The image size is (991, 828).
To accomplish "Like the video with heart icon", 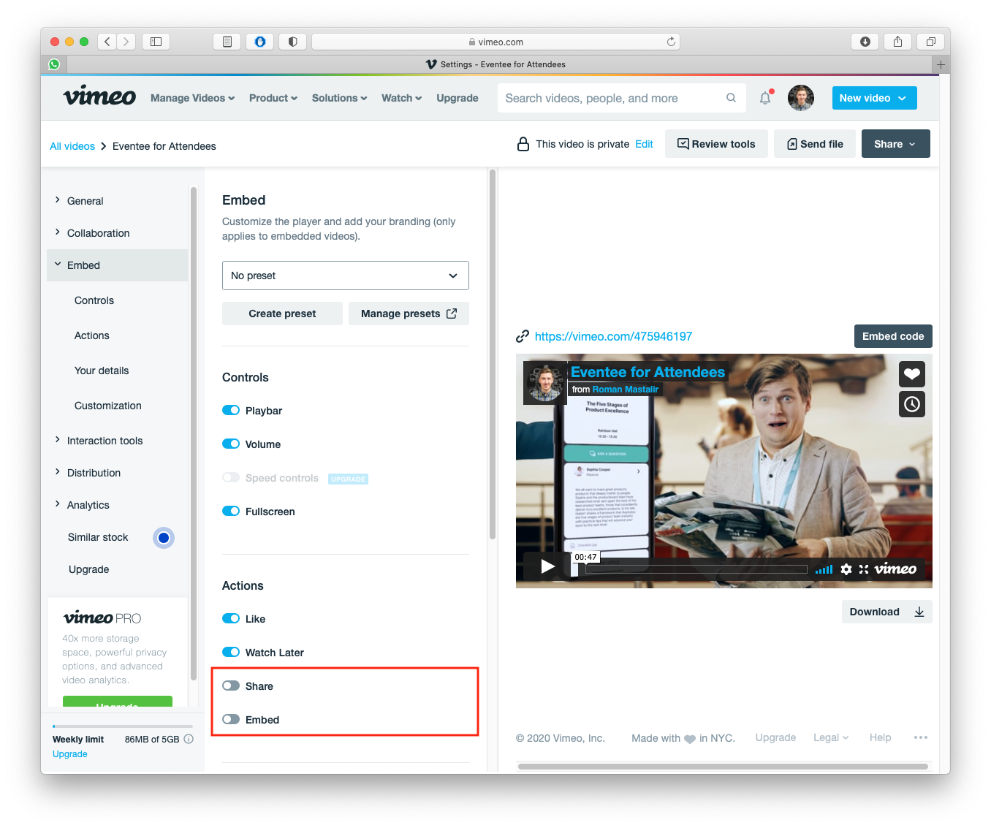I will click(912, 374).
